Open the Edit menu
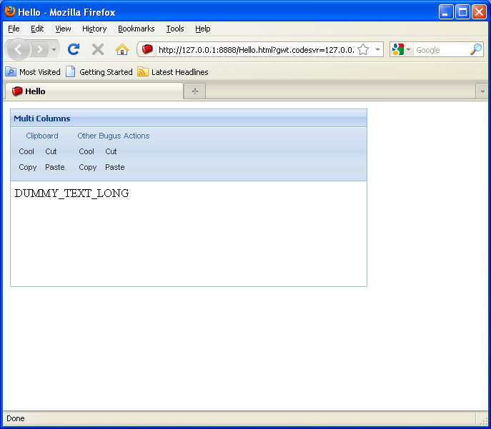Screen dimensions: 491x429 37,29
